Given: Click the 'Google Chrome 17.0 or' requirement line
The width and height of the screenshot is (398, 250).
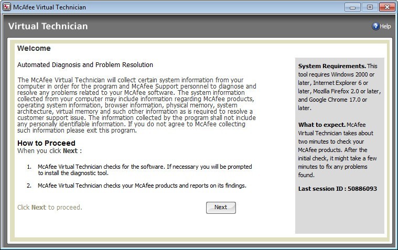Looking at the screenshot, I should pos(332,100).
